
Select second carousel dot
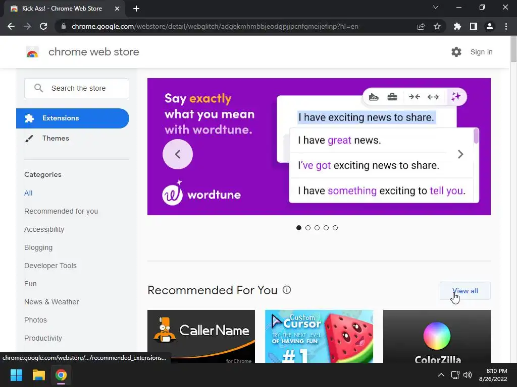tap(308, 228)
